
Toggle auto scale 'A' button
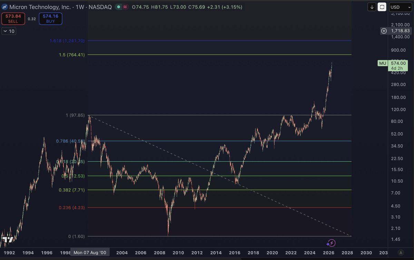coord(400,252)
